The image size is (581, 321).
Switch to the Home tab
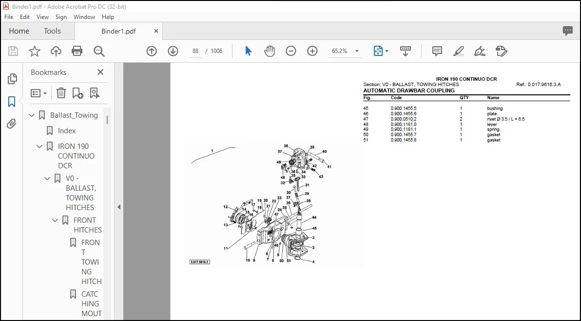point(19,31)
